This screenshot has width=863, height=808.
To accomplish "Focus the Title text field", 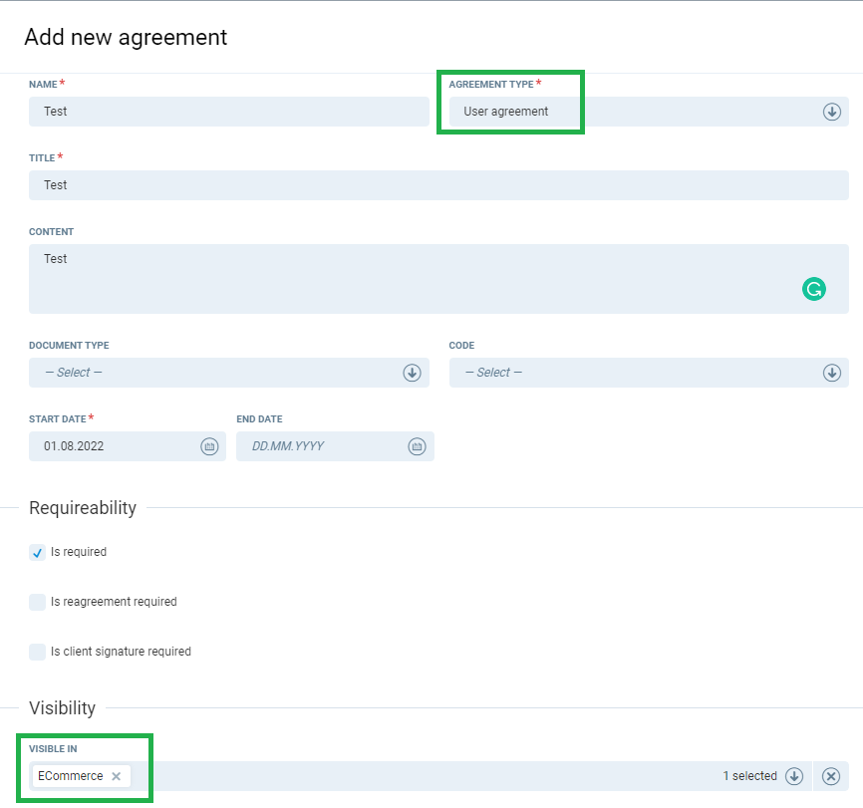I will pyautogui.click(x=438, y=185).
